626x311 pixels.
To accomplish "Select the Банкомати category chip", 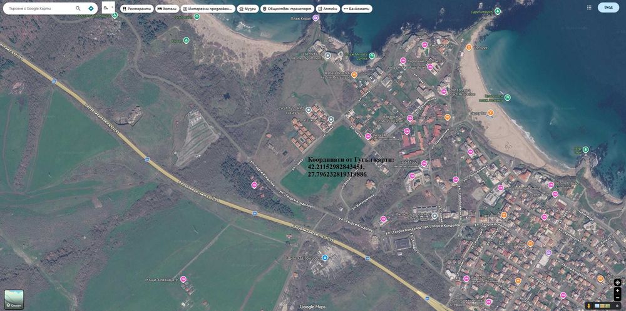I will coord(357,8).
